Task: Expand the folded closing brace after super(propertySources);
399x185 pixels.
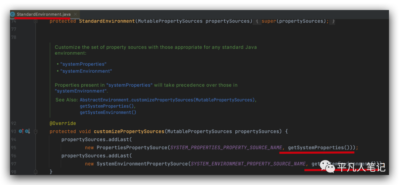Action: point(333,21)
